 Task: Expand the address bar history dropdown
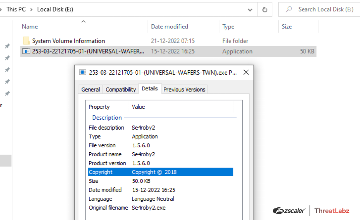[250, 10]
